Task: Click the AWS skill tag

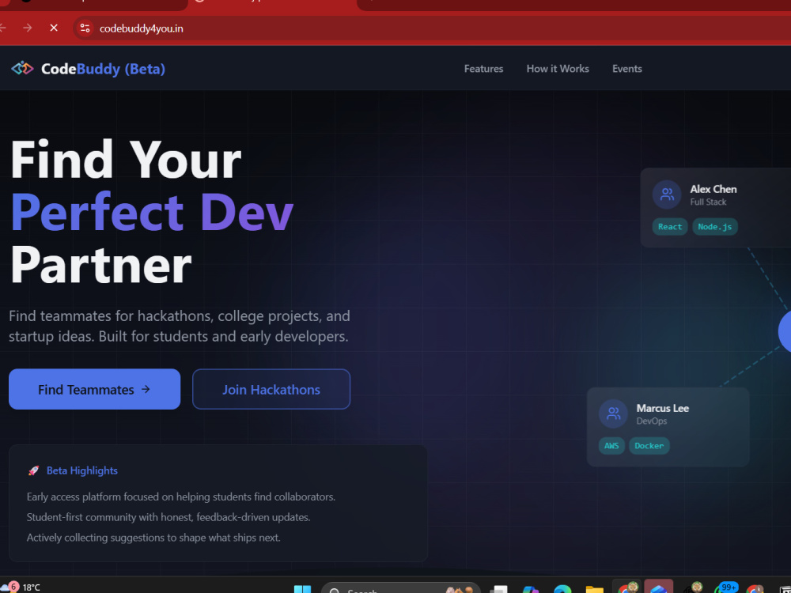Action: (611, 446)
